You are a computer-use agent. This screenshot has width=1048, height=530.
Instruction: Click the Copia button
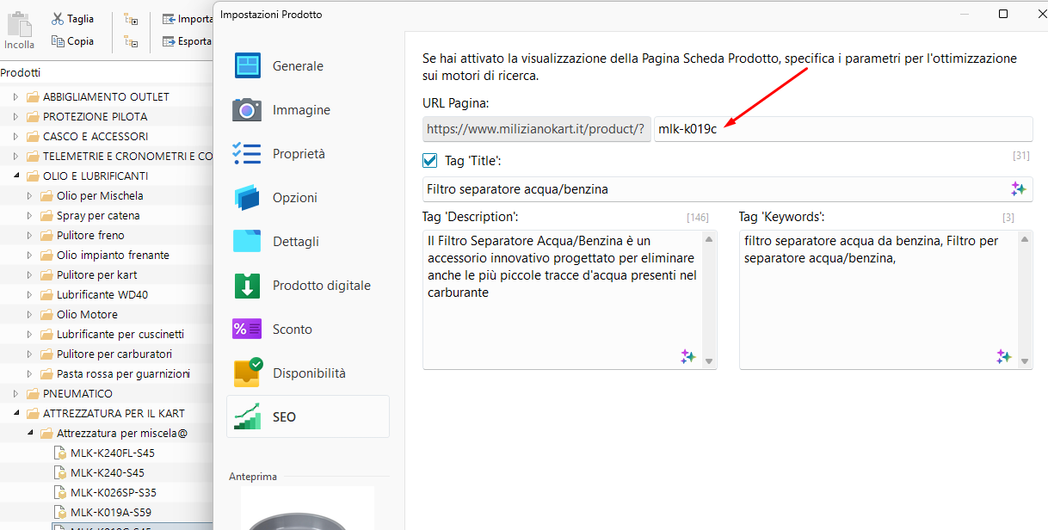point(72,41)
